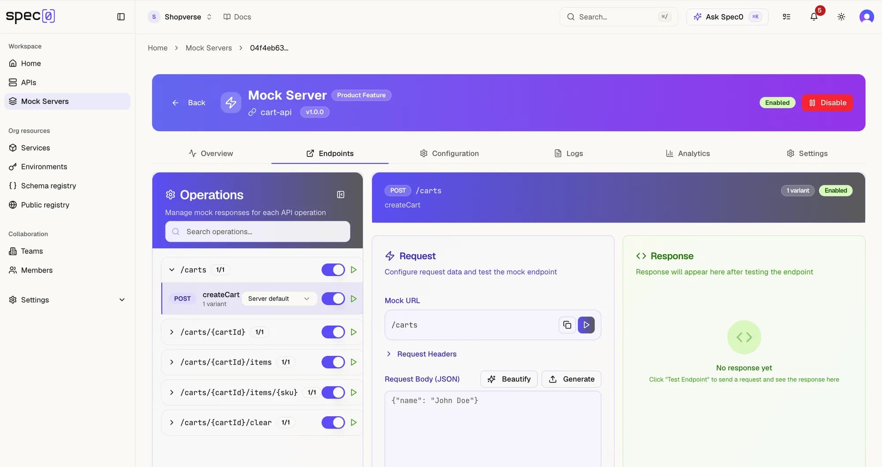Toggle light/dark theme sun icon

coord(841,17)
